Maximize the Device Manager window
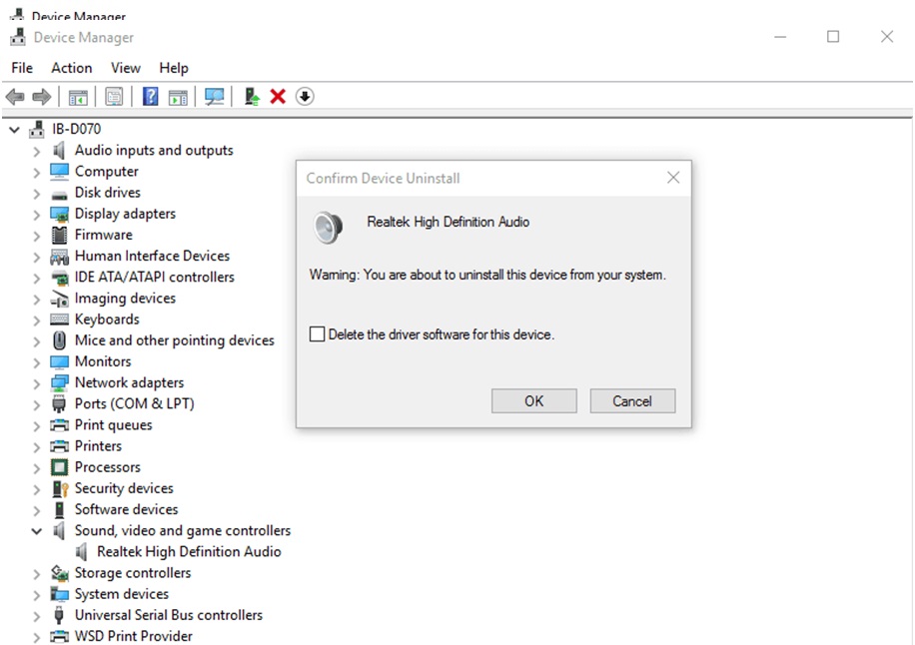 point(833,37)
